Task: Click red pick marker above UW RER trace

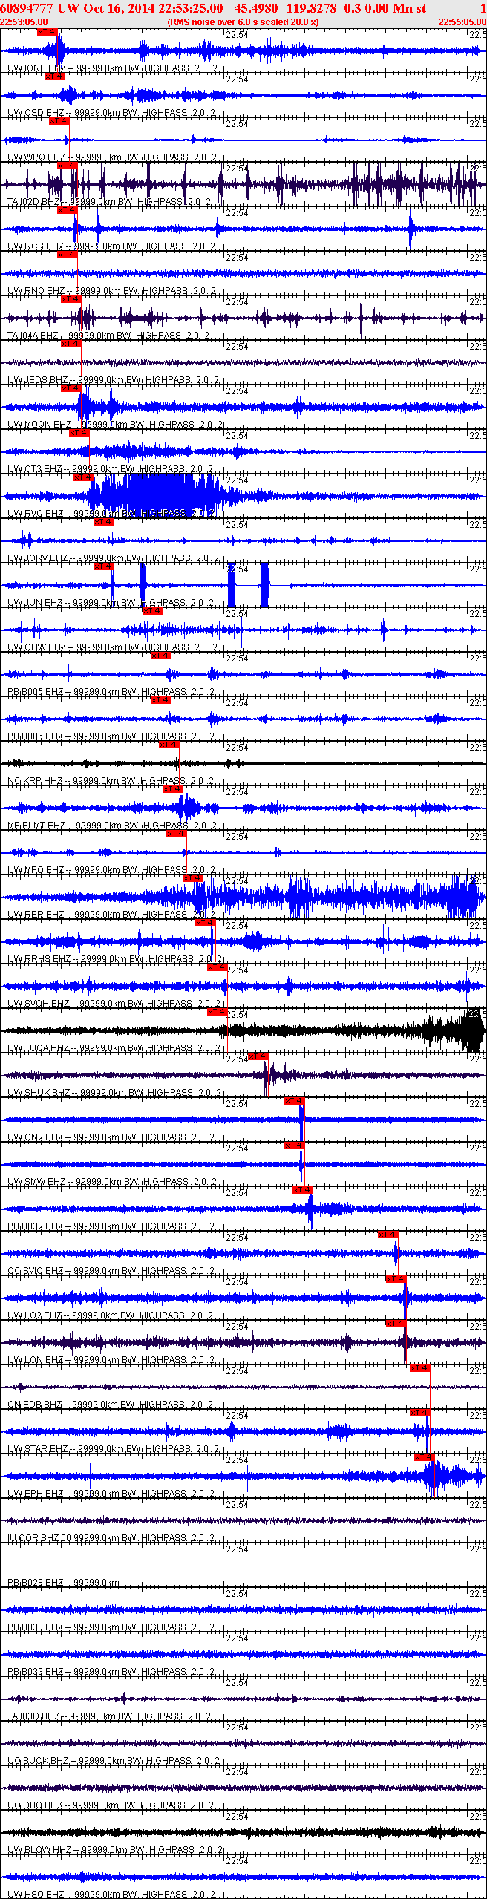Action: [x=193, y=878]
